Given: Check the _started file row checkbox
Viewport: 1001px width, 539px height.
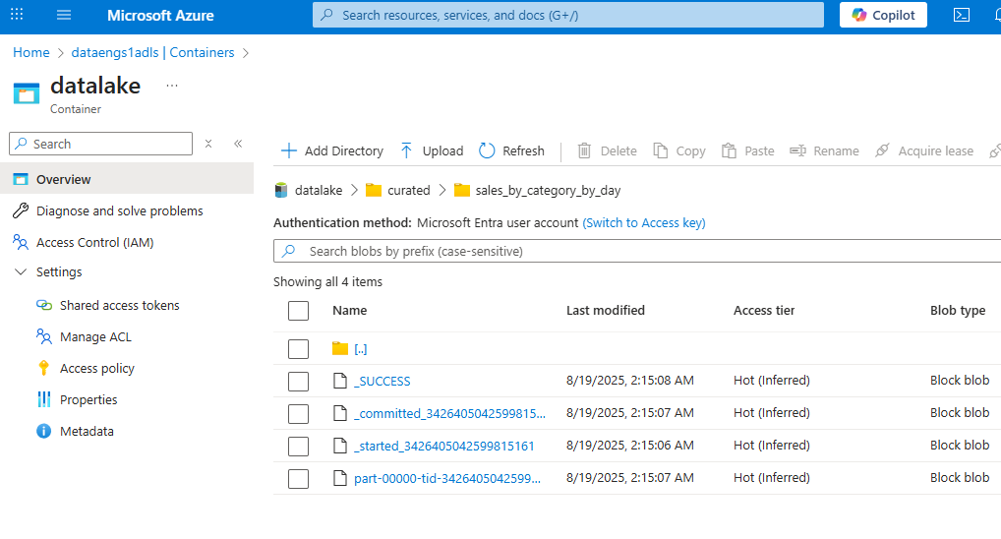Looking at the screenshot, I should pos(298,446).
